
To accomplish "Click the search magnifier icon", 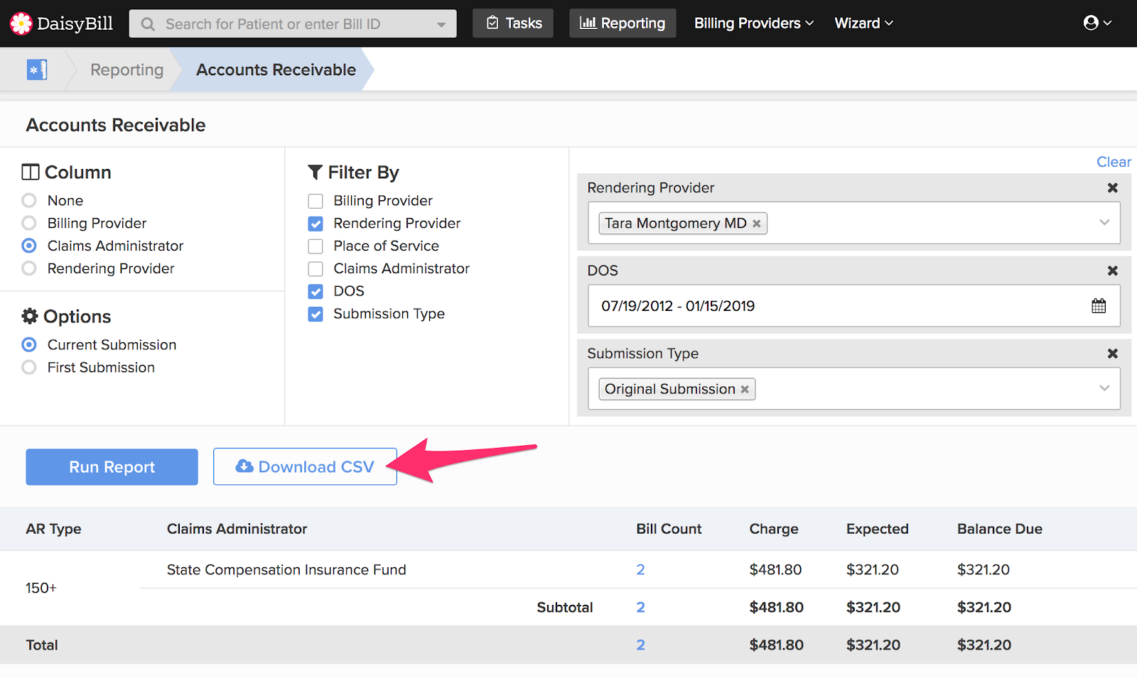I will 148,24.
